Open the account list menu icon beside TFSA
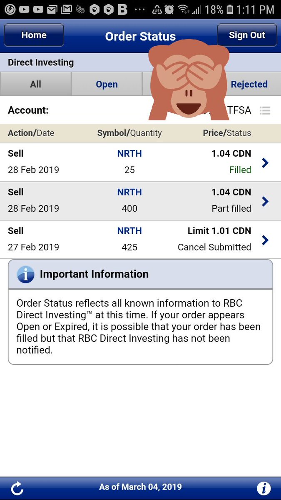This screenshot has height=500, width=281. (265, 110)
